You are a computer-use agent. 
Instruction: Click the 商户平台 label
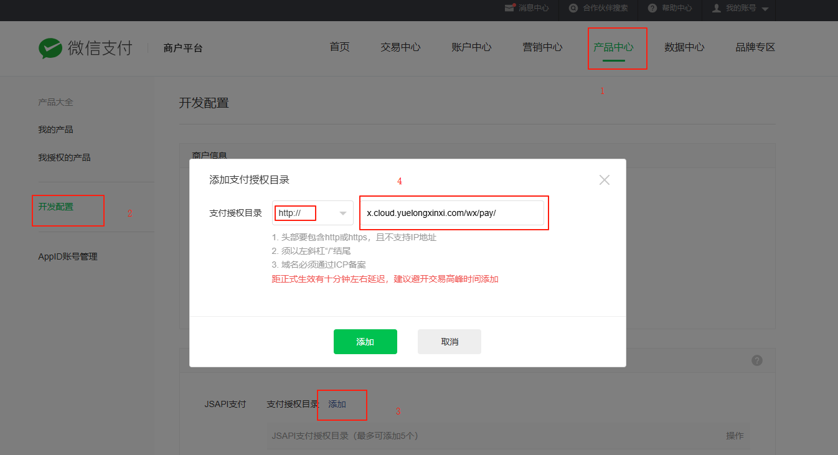pos(183,48)
